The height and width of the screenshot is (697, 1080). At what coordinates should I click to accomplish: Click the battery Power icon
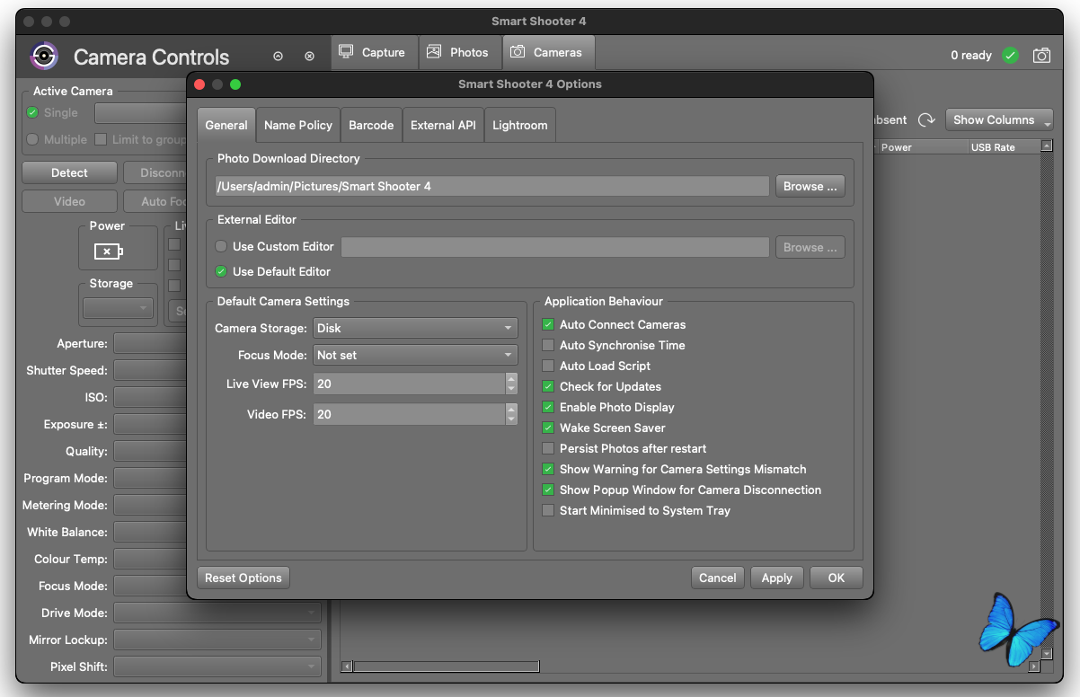[109, 251]
